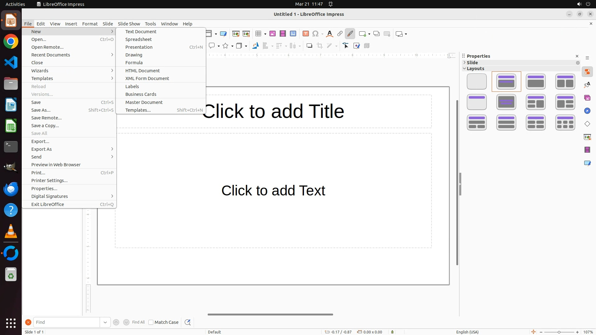The height and width of the screenshot is (335, 596).
Task: Collapse the Layouts section
Action: pos(475,69)
